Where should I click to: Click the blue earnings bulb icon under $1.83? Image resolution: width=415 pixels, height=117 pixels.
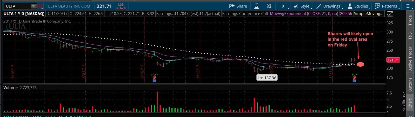click(154, 81)
